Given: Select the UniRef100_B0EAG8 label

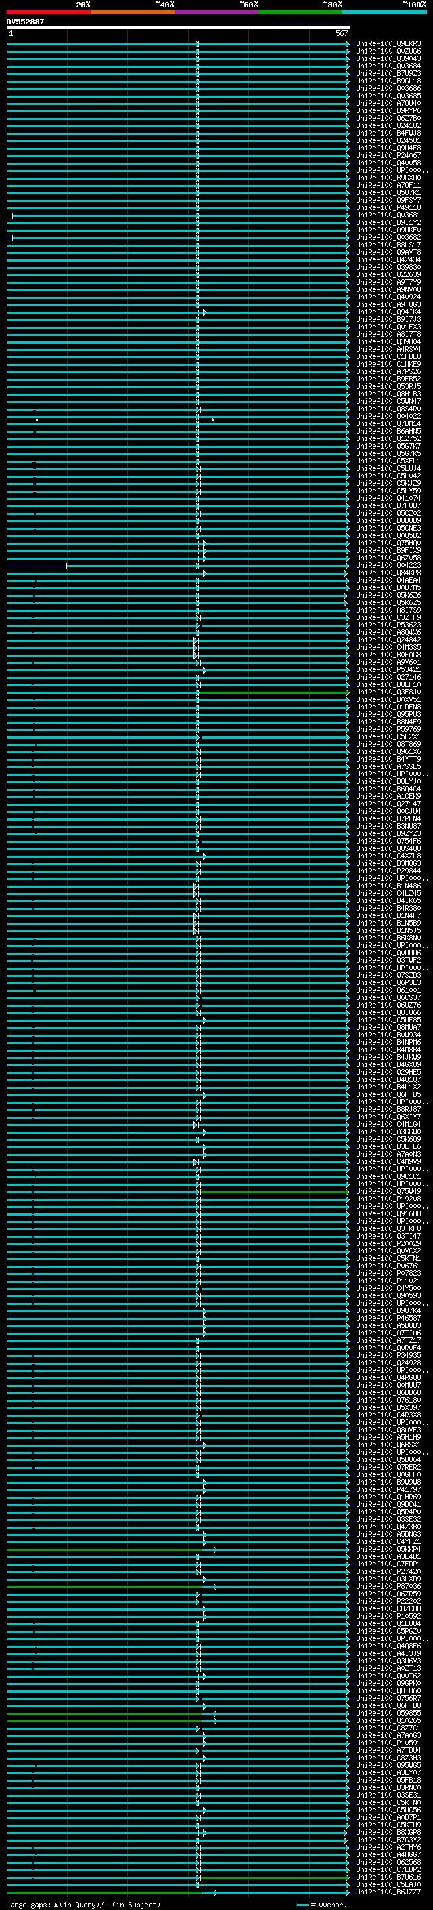Looking at the screenshot, I should click(388, 655).
